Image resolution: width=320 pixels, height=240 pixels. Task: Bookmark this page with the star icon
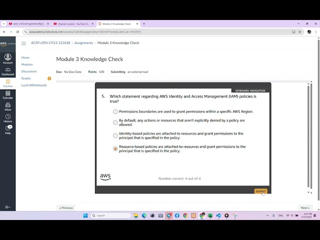point(299,32)
